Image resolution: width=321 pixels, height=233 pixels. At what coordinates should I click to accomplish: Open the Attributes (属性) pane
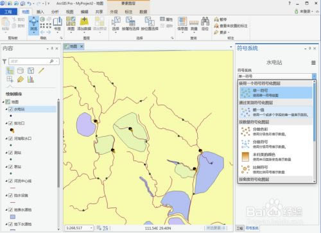[x=166, y=19]
